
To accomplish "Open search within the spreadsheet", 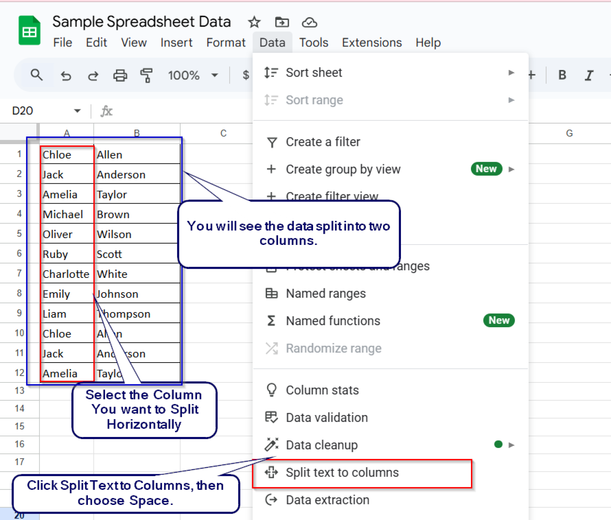I will pos(36,75).
